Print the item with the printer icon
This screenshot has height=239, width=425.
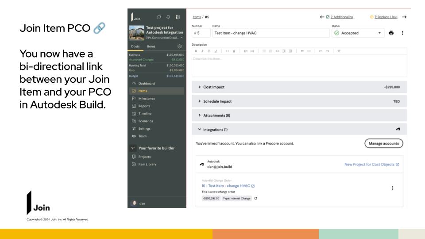[391, 33]
